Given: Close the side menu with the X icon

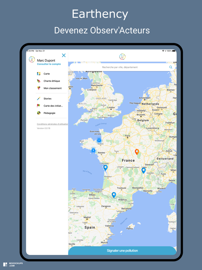Looking at the screenshot, I should tap(64, 55).
